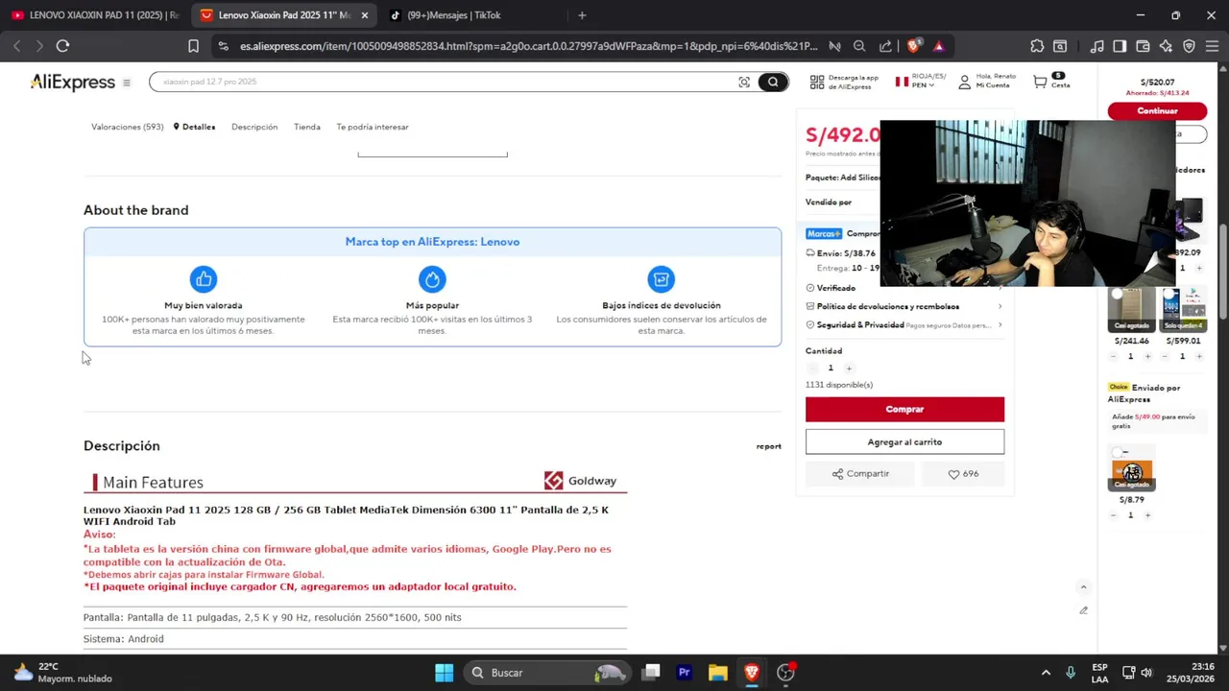Open the browser Extensions puzzle icon
The width and height of the screenshot is (1229, 691).
pos(1037,46)
